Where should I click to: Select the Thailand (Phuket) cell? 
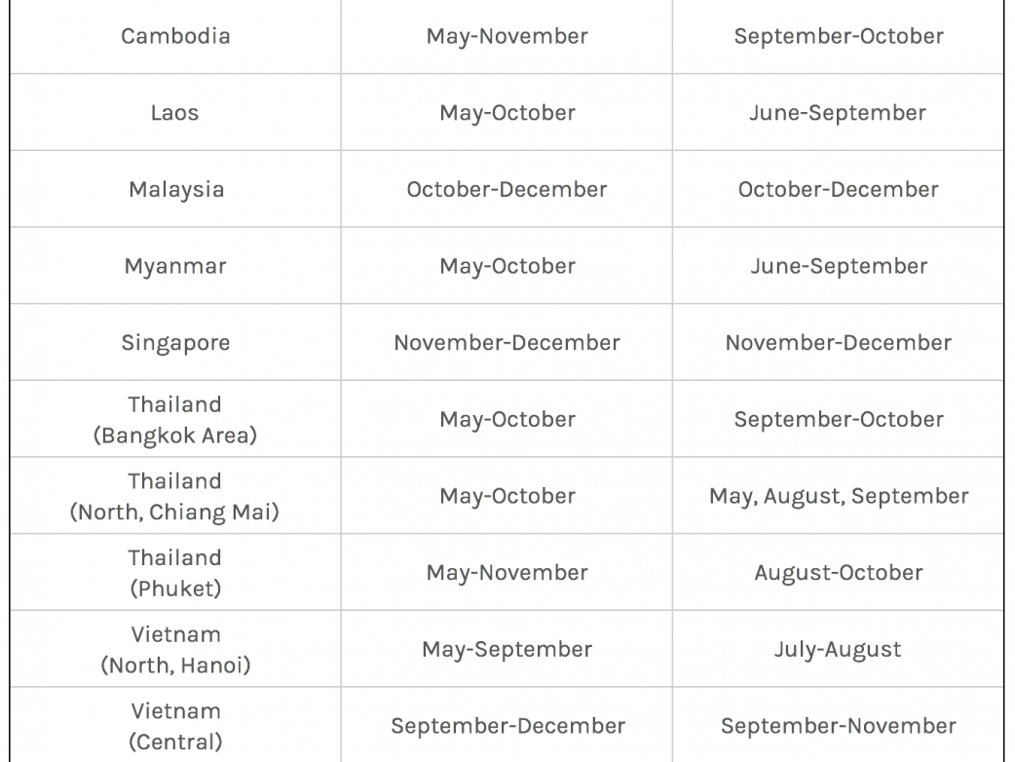point(175,572)
